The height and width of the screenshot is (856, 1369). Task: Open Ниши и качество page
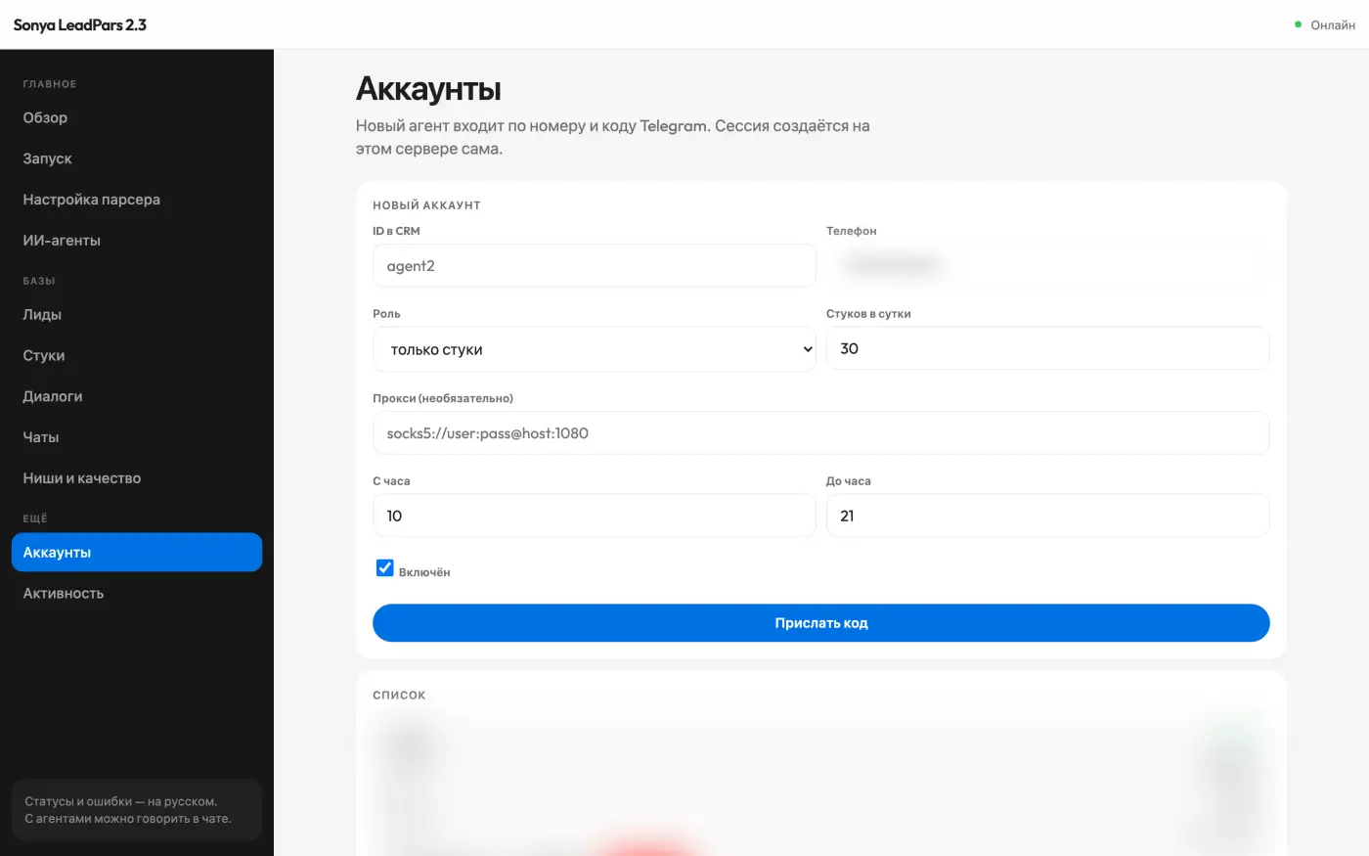click(x=137, y=478)
